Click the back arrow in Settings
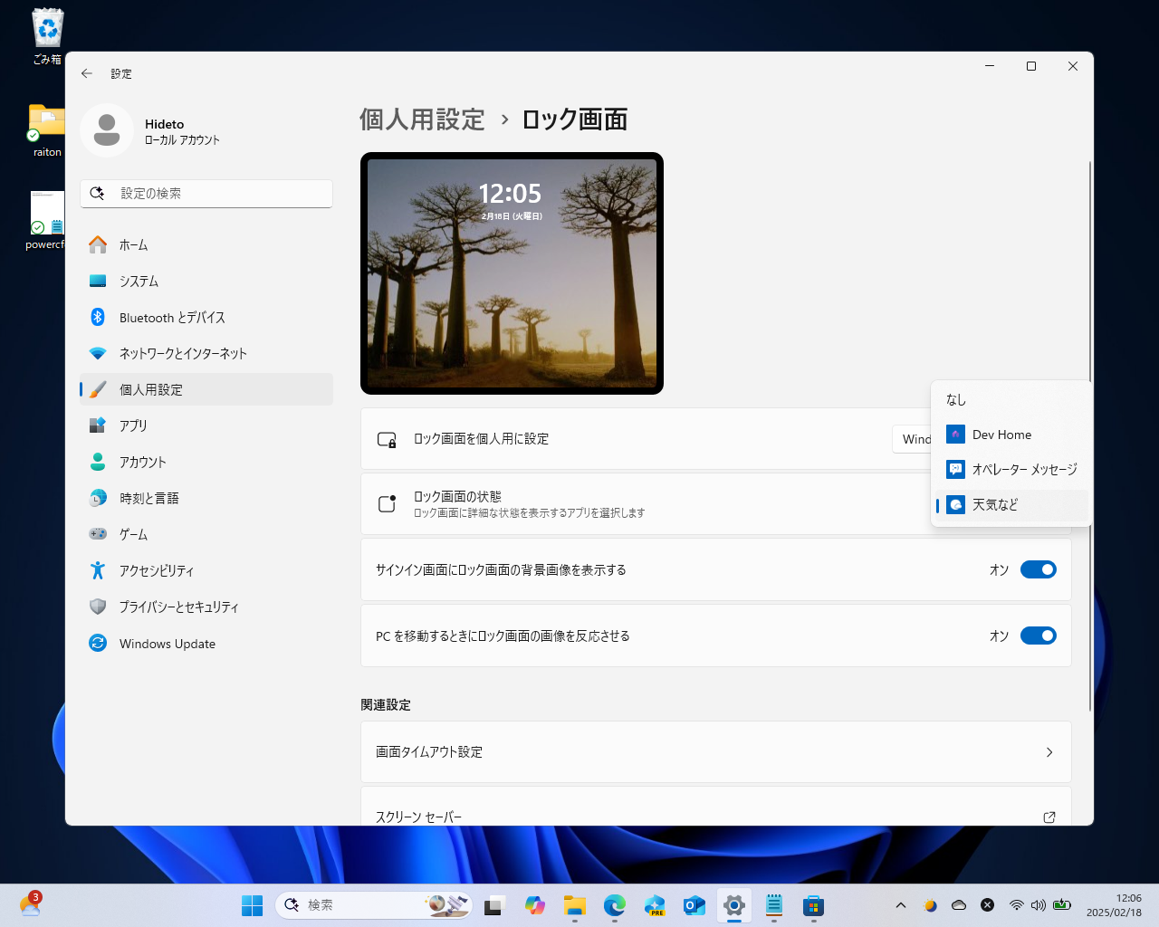The image size is (1159, 927). 87,73
